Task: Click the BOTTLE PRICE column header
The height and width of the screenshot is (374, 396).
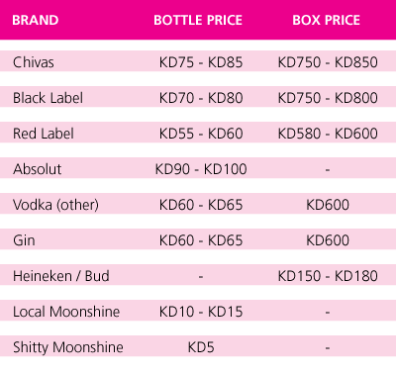Action: point(198,20)
